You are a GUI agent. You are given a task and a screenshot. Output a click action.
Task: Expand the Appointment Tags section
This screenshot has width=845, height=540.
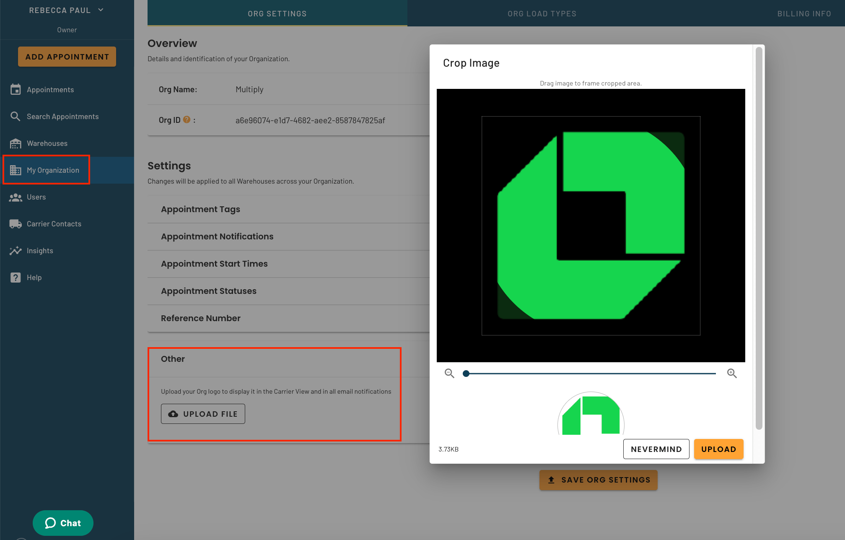[x=200, y=209]
